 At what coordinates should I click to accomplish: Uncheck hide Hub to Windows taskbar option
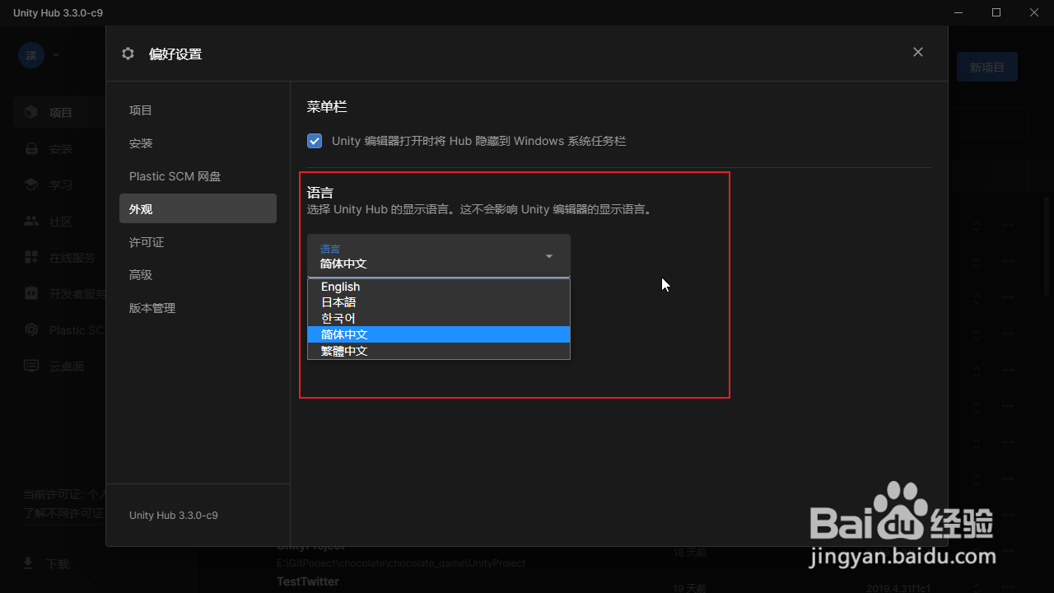click(x=315, y=141)
